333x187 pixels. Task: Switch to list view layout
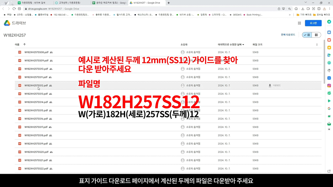[307, 35]
